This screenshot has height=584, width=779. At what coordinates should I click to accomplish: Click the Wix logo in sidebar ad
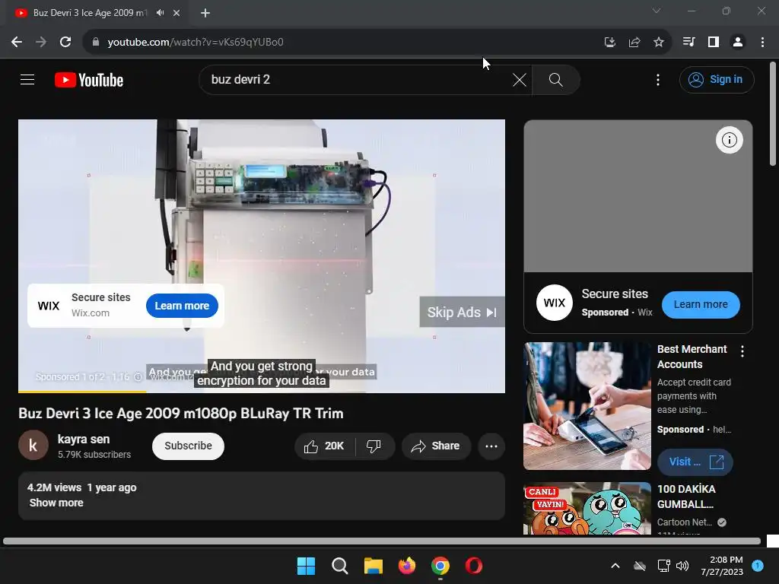pyautogui.click(x=555, y=303)
